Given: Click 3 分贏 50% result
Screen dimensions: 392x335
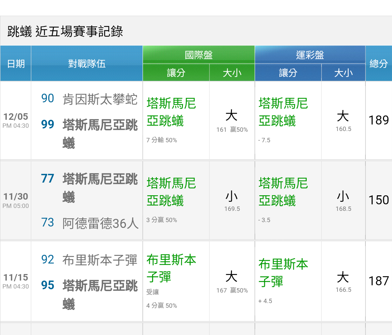Looking at the screenshot, I should (x=162, y=220).
